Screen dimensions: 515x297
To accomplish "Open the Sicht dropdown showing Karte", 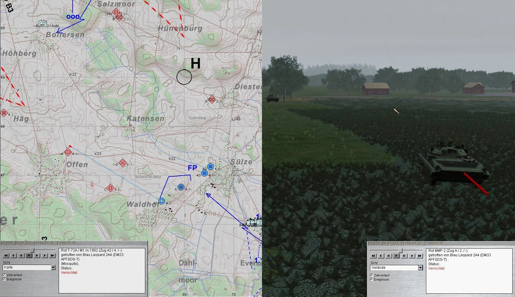I will (x=53, y=268).
